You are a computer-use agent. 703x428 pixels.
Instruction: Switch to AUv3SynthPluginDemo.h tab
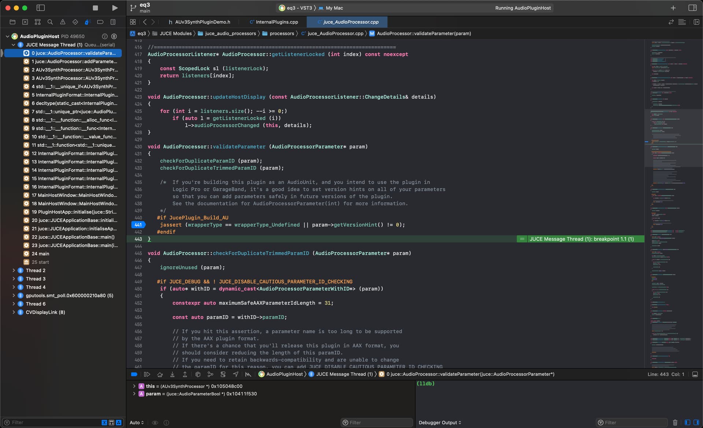point(202,22)
